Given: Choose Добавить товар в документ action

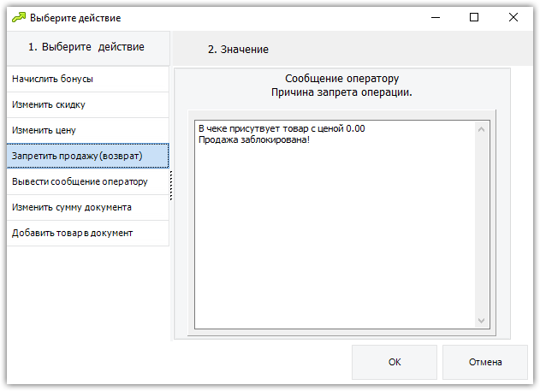Looking at the screenshot, I should point(88,233).
